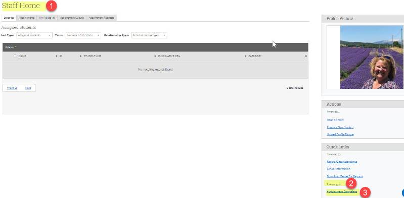Sort table by CUMULATIVE GPA column
Screen dimensions: 404x198
[x=169, y=56]
